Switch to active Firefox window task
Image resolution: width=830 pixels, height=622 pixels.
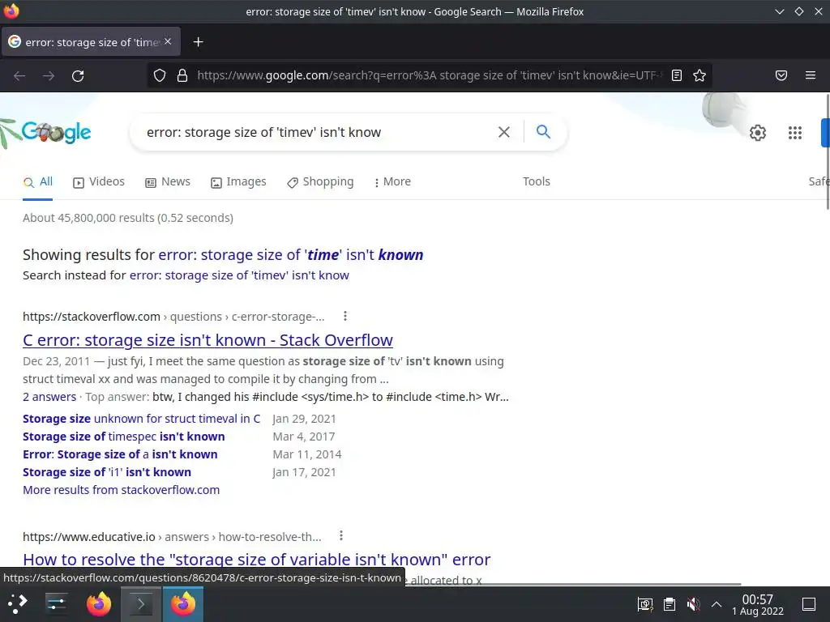(182, 604)
